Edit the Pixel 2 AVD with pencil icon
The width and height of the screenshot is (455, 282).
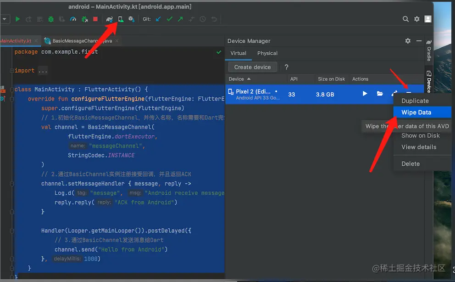[394, 94]
